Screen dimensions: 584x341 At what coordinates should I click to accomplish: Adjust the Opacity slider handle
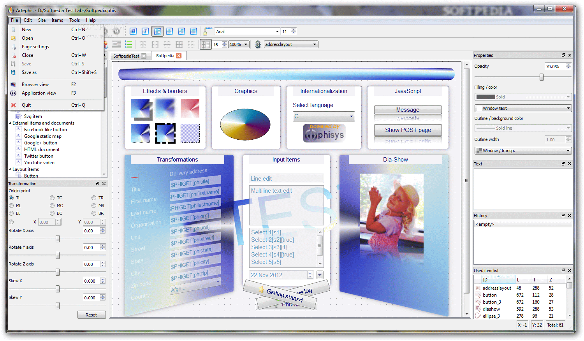(x=542, y=77)
